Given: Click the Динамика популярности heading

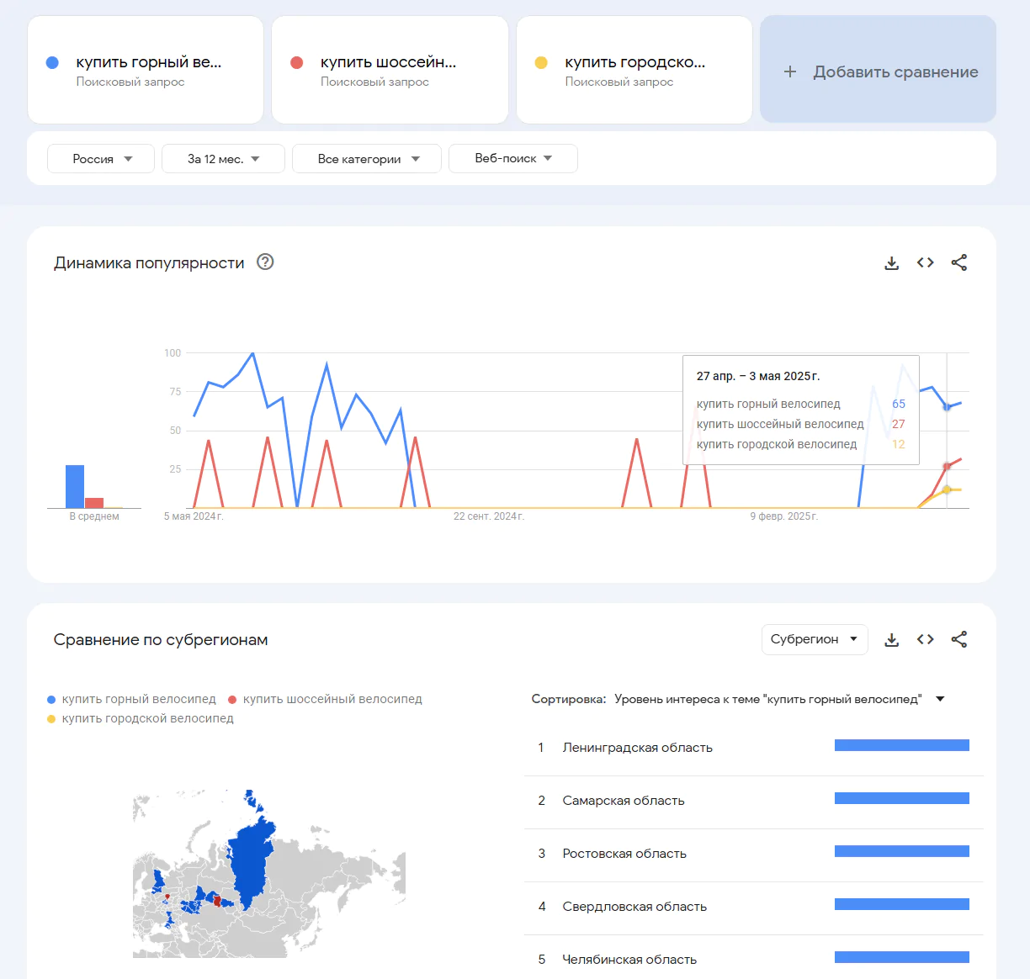Looking at the screenshot, I should coord(149,262).
